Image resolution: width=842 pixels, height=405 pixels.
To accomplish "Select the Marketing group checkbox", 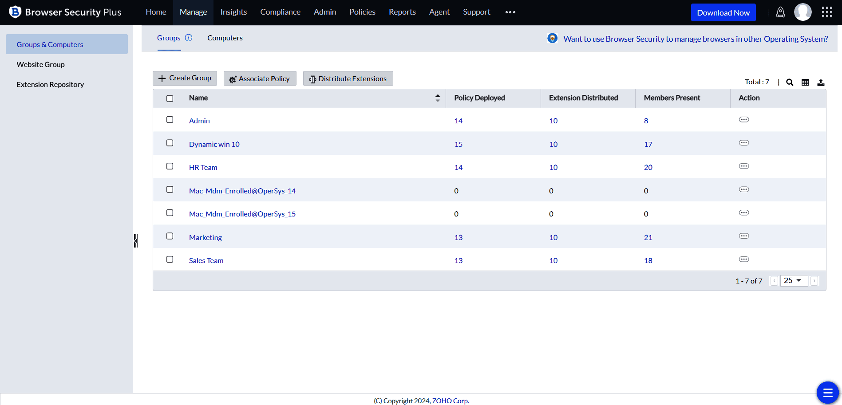I will click(x=170, y=236).
